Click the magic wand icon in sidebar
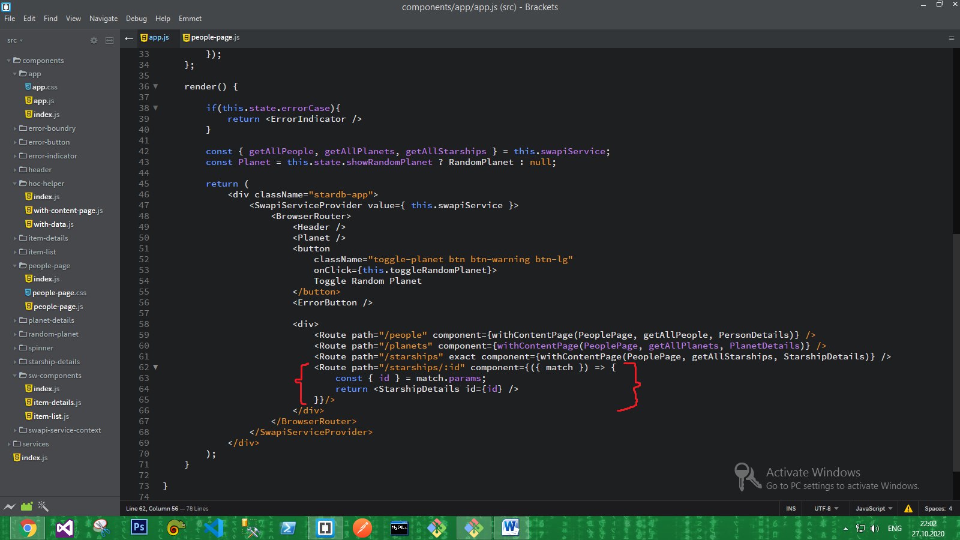Screen dimensions: 960x540 [x=43, y=506]
